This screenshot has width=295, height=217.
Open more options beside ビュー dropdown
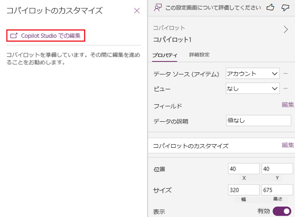coord(285,88)
